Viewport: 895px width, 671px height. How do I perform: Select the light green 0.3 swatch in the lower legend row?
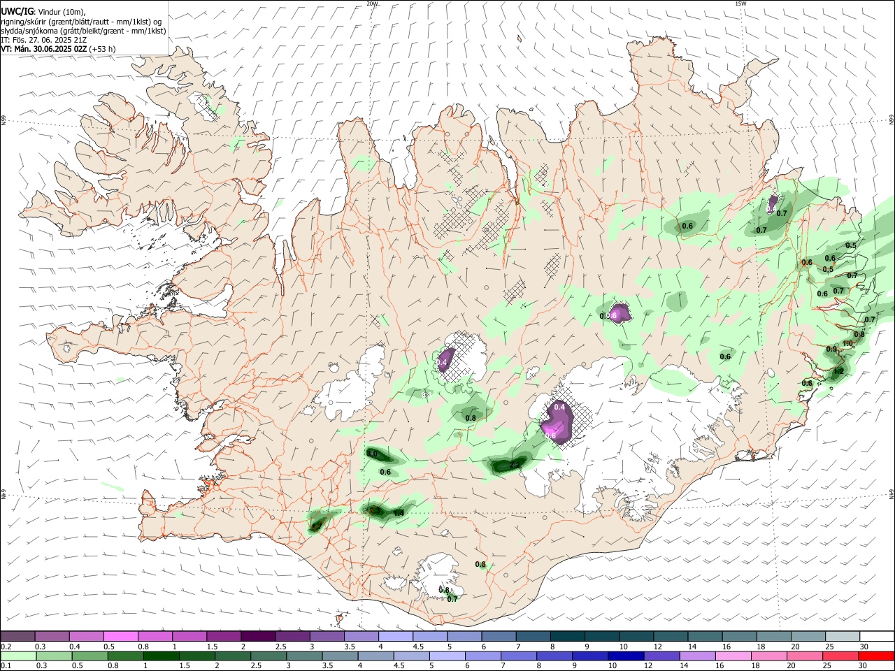pos(54,656)
